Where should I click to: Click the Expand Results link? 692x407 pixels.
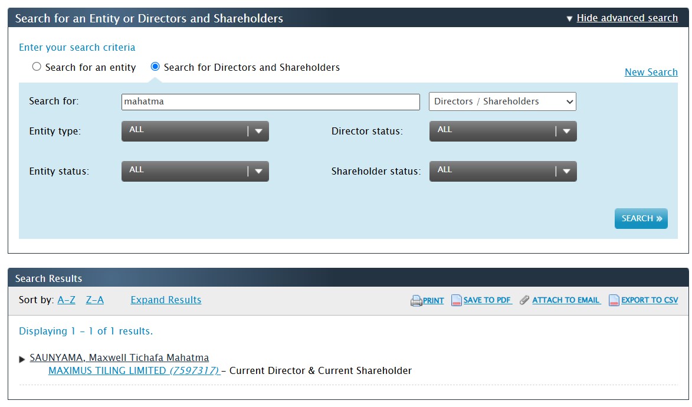(x=166, y=300)
